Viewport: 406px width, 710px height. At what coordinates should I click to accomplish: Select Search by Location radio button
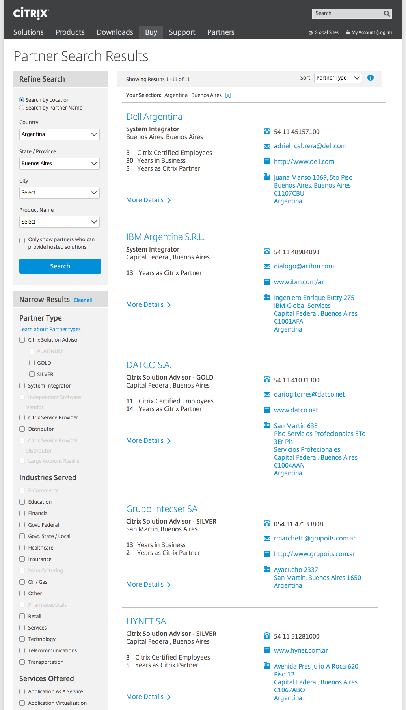pyautogui.click(x=22, y=100)
